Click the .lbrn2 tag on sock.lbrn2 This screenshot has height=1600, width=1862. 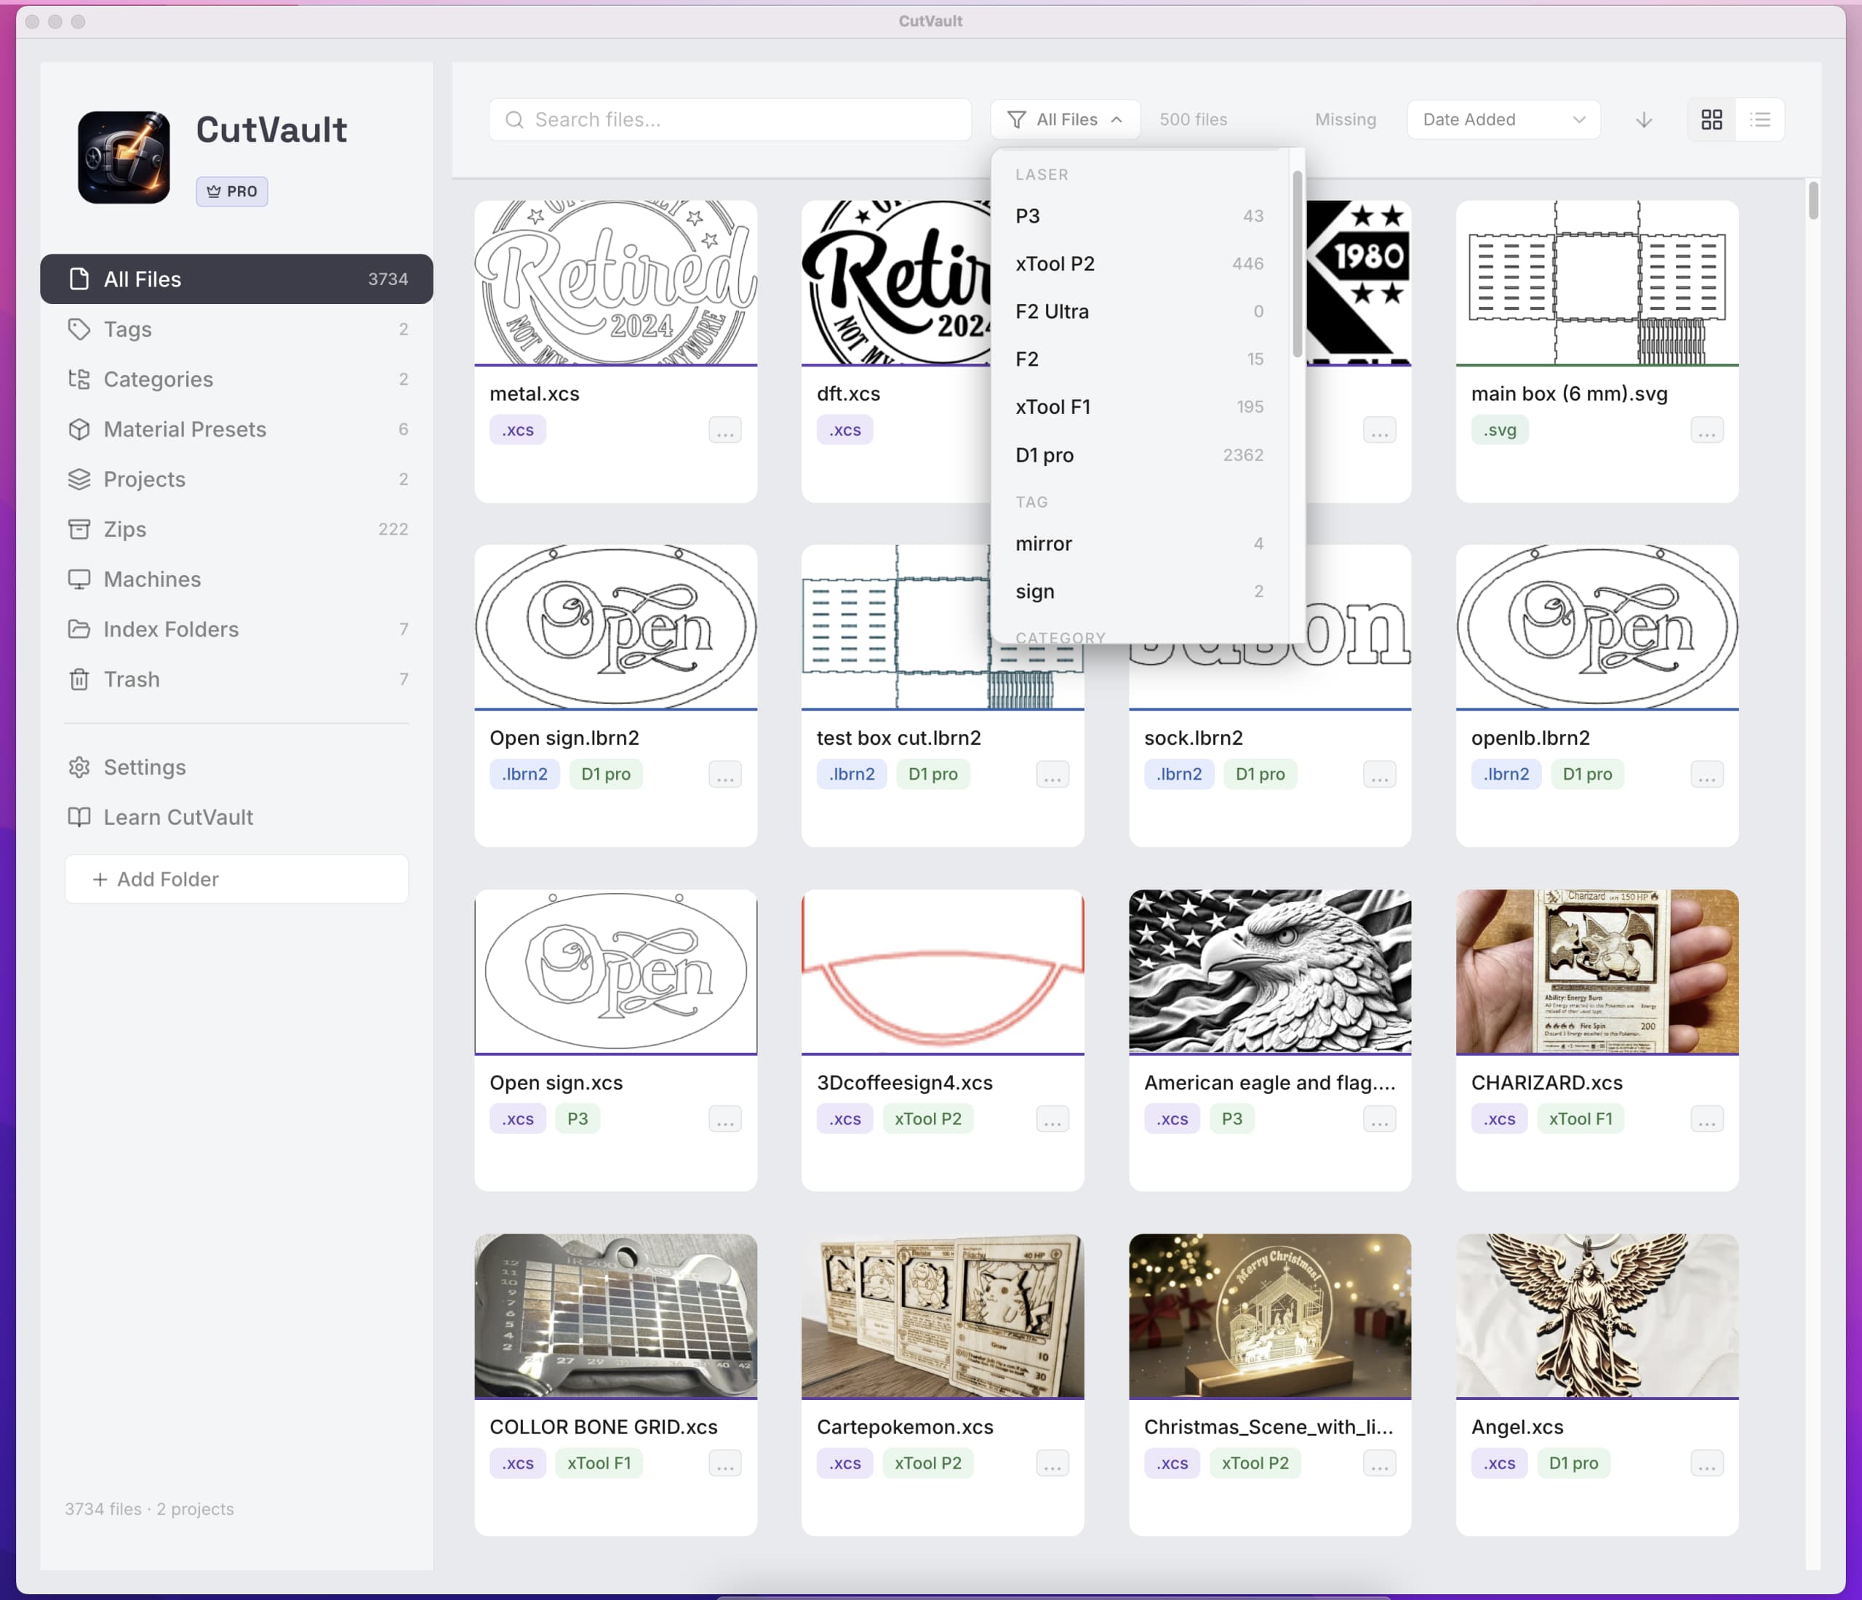pyautogui.click(x=1178, y=775)
